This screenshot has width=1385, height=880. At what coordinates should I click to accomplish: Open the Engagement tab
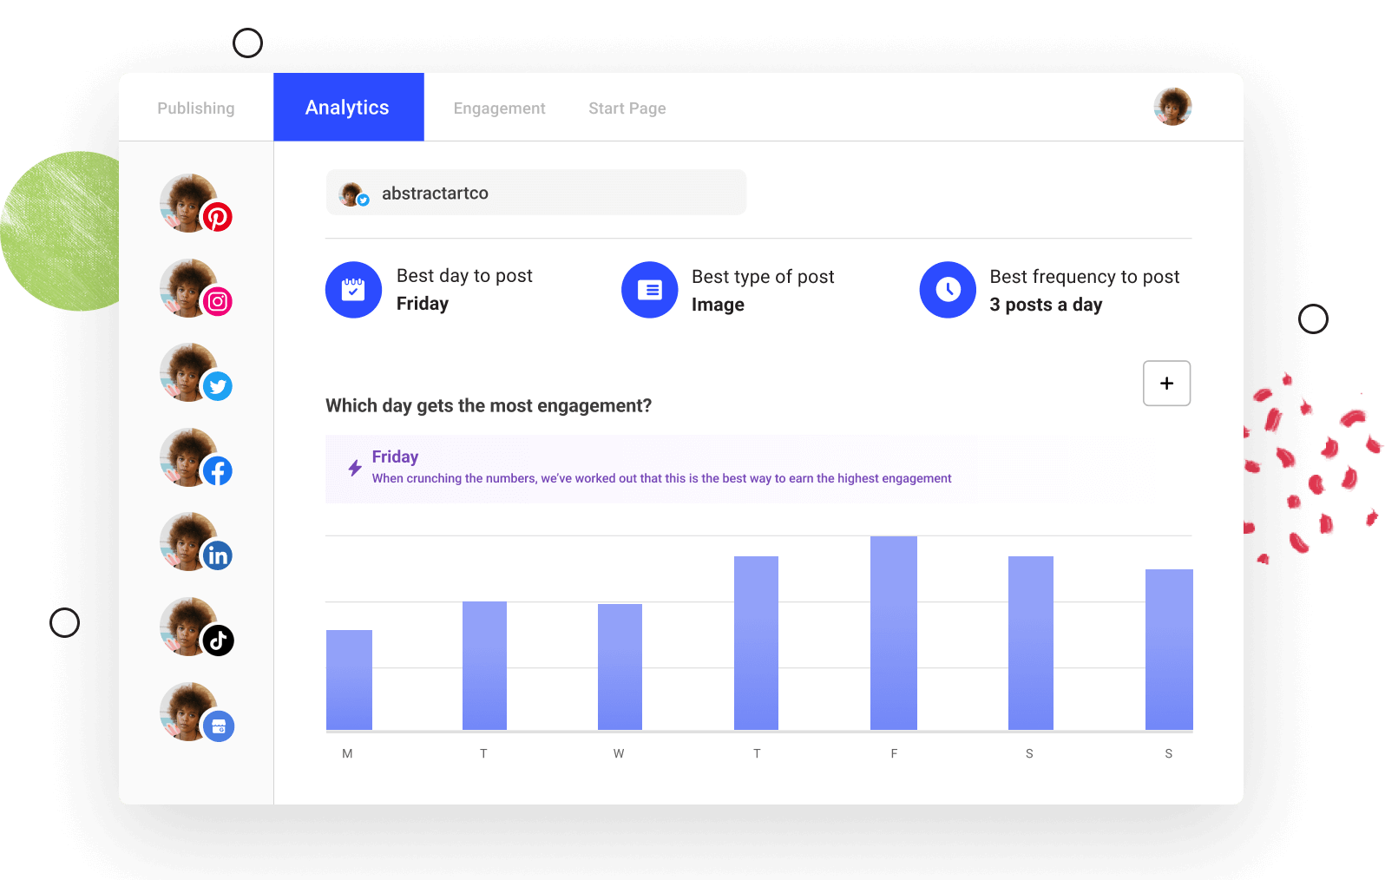pyautogui.click(x=499, y=108)
